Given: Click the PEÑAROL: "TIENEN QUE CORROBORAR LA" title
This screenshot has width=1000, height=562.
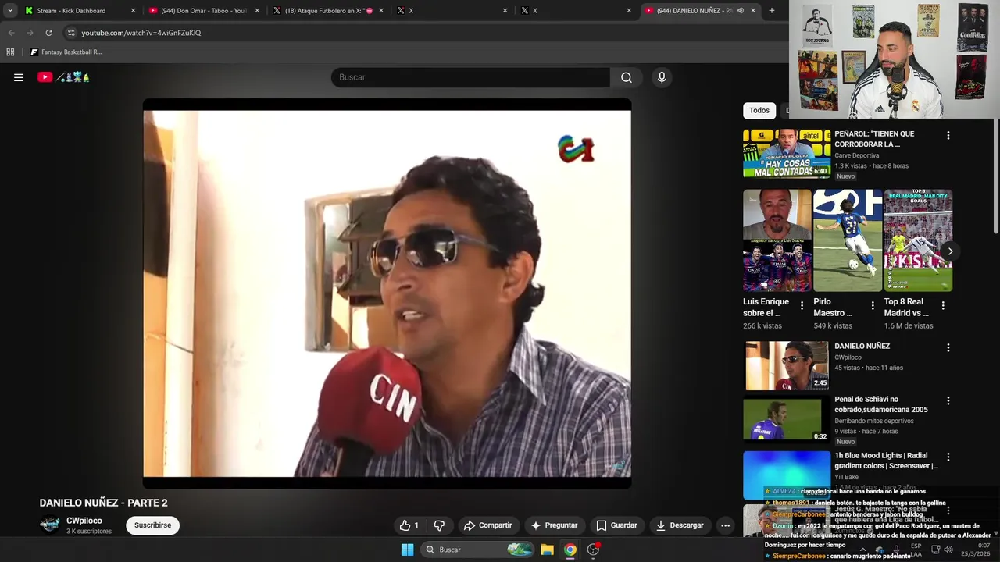Looking at the screenshot, I should click(x=874, y=139).
